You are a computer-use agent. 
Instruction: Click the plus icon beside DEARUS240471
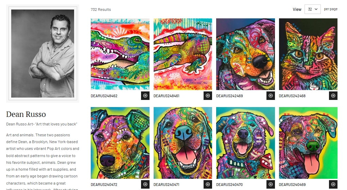pyautogui.click(x=208, y=184)
